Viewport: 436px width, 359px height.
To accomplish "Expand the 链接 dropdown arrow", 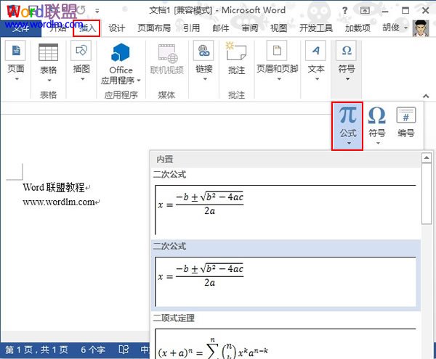I will 205,79.
